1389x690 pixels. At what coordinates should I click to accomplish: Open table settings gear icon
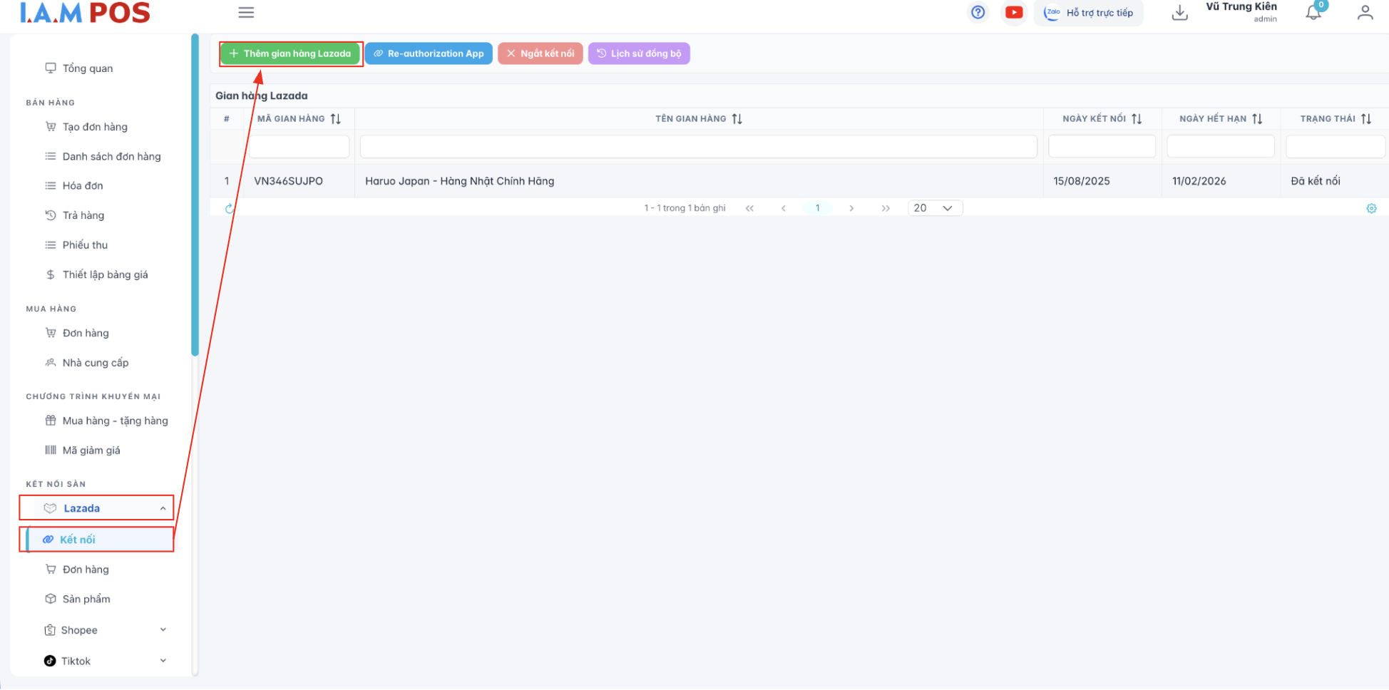(1370, 209)
